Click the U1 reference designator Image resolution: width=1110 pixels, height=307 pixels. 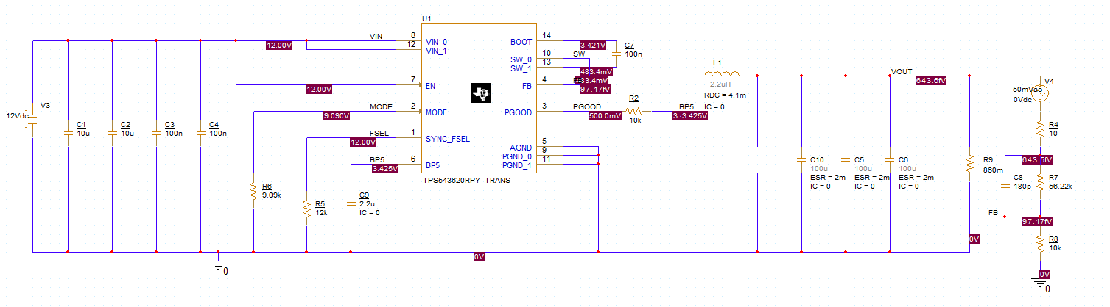point(426,18)
